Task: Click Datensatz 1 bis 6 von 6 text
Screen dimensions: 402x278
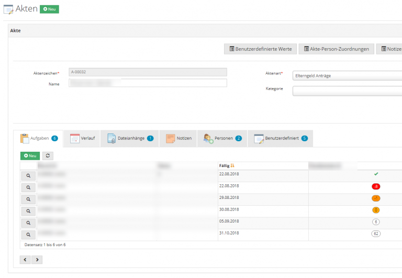Action: [x=45, y=245]
